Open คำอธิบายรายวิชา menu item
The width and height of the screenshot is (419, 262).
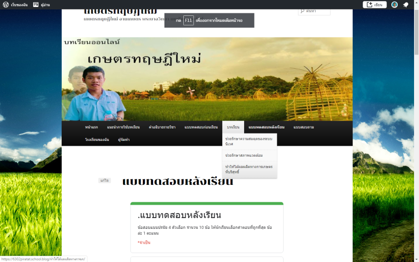coord(162,127)
